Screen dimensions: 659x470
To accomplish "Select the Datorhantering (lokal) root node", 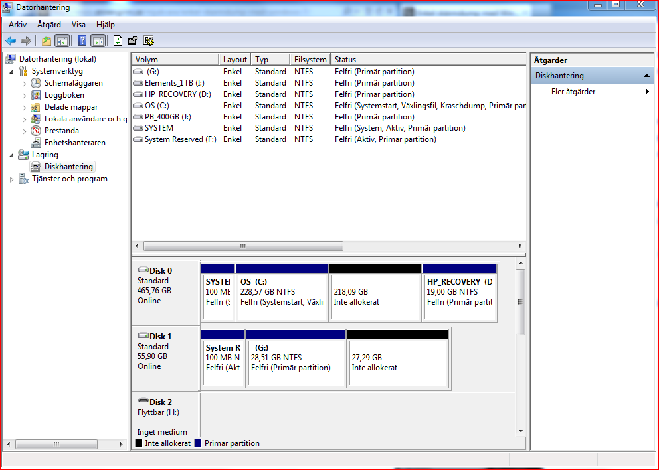I will pos(58,59).
